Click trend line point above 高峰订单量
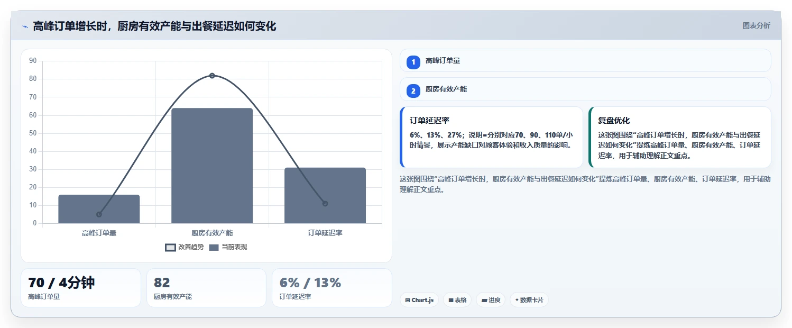Screen dimensions: 792x328 (99, 214)
